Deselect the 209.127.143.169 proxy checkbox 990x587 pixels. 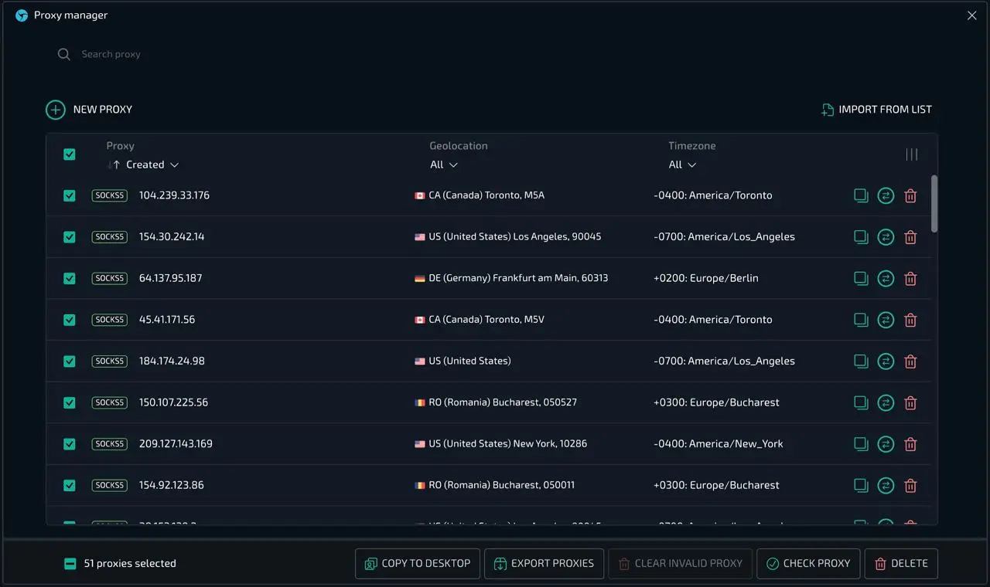point(70,444)
